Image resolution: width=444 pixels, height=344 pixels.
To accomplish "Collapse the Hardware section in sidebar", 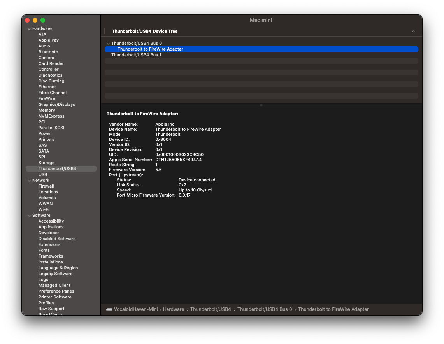I will 29,28.
